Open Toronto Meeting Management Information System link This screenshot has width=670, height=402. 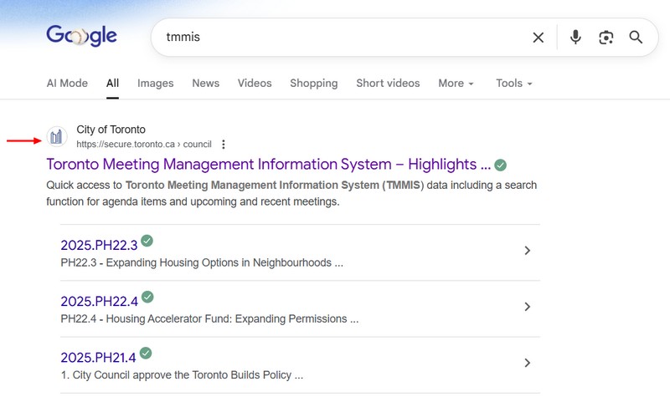[268, 165]
